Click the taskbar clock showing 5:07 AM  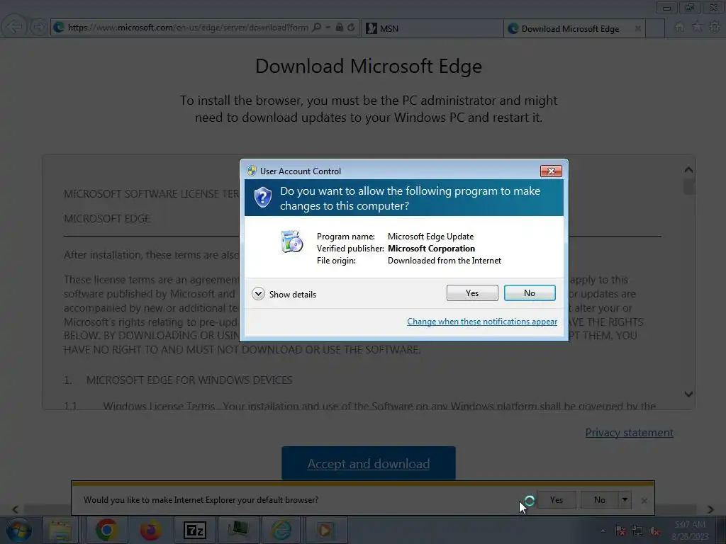(690, 530)
